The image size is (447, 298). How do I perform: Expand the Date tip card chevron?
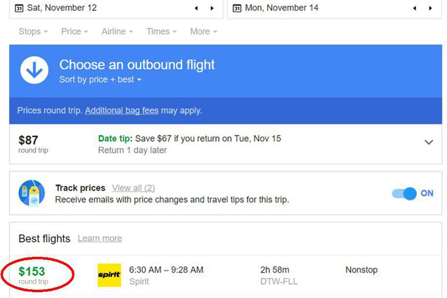[x=429, y=143]
